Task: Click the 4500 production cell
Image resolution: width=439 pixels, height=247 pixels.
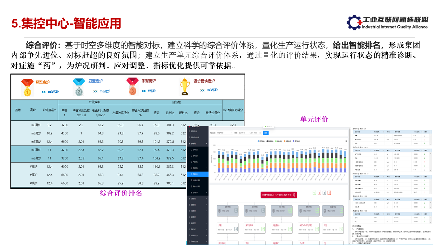Action: tap(65, 133)
